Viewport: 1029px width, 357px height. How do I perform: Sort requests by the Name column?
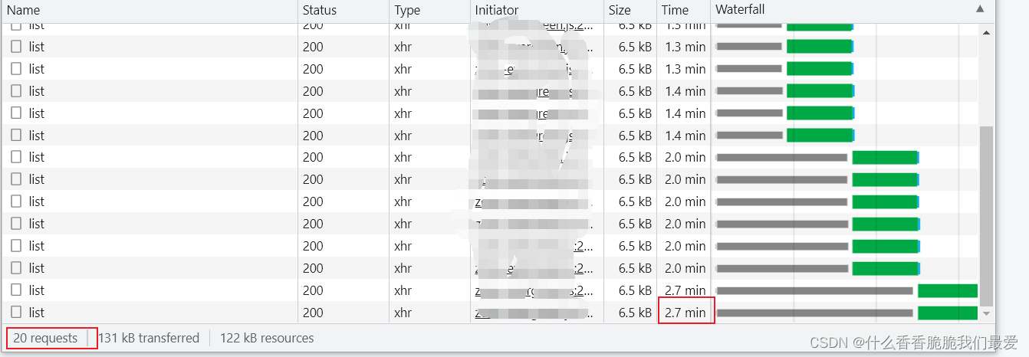[x=23, y=11]
